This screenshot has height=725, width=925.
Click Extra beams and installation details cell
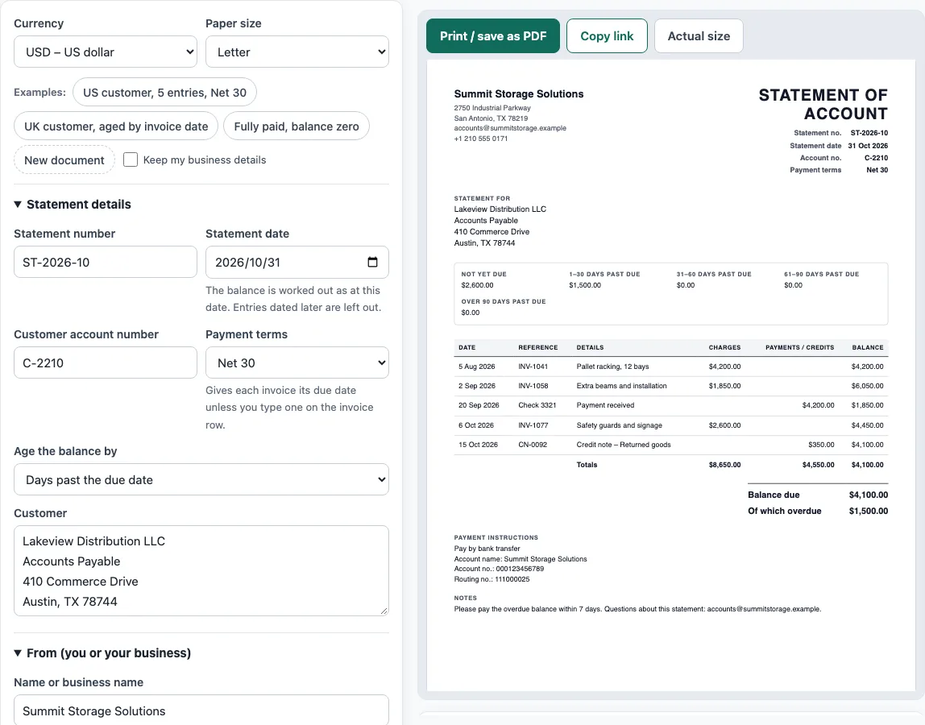(x=622, y=386)
